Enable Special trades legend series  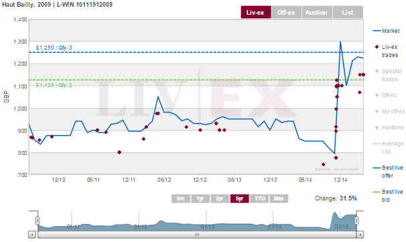tap(388, 75)
